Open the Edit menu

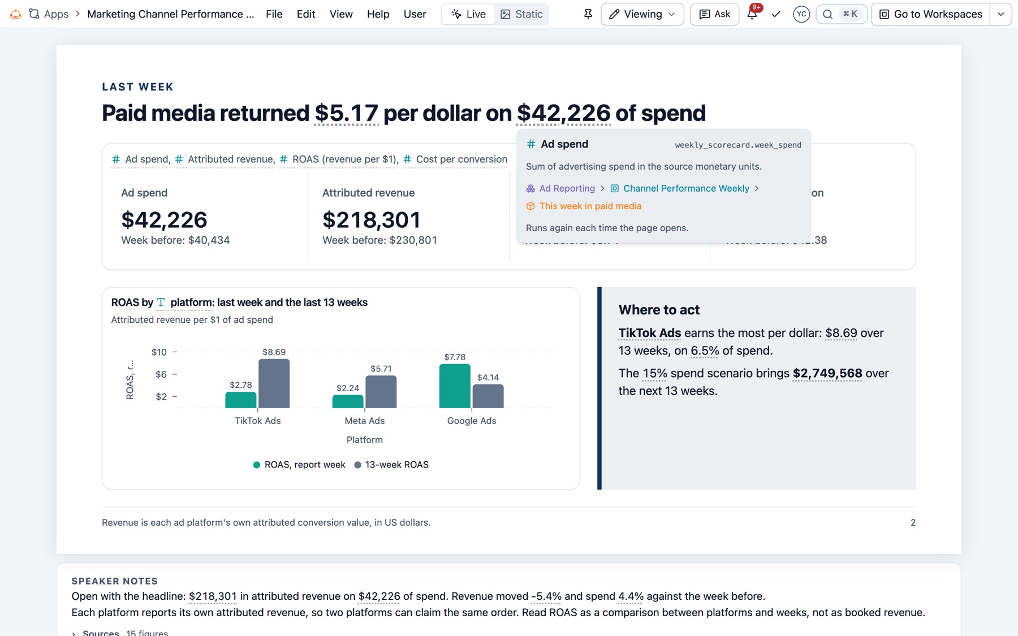tap(306, 14)
